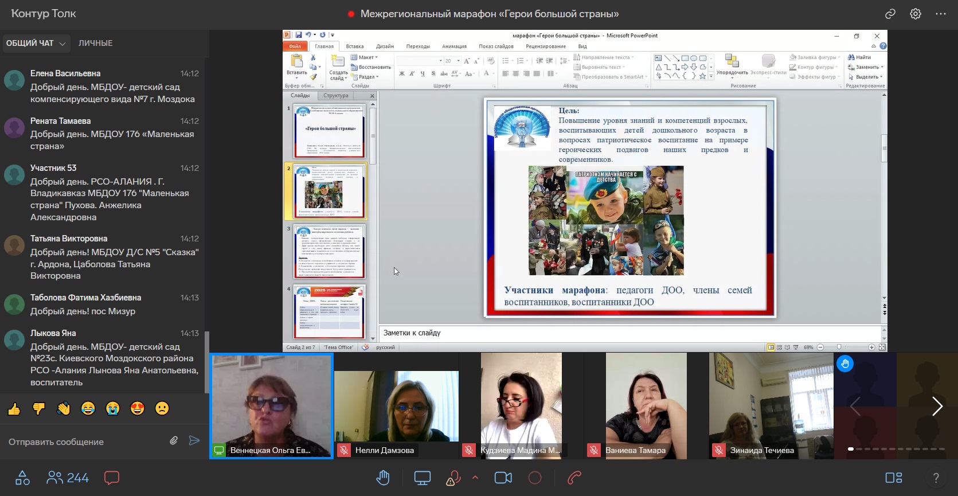958x496 pixels.
Task: Toggle bold Ж formatting
Action: coord(402,73)
